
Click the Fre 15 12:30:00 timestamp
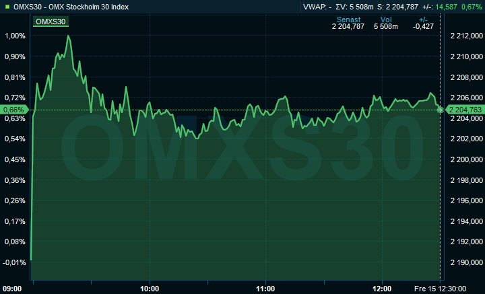[x=440, y=289]
